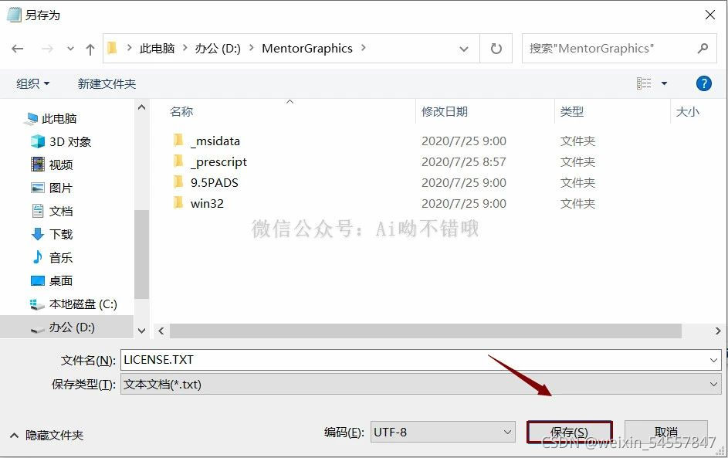Click the _msidata folder icon

pyautogui.click(x=178, y=140)
